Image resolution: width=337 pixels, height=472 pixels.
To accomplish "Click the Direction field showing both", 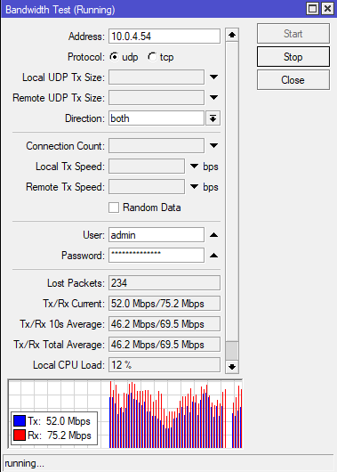I will [x=156, y=118].
